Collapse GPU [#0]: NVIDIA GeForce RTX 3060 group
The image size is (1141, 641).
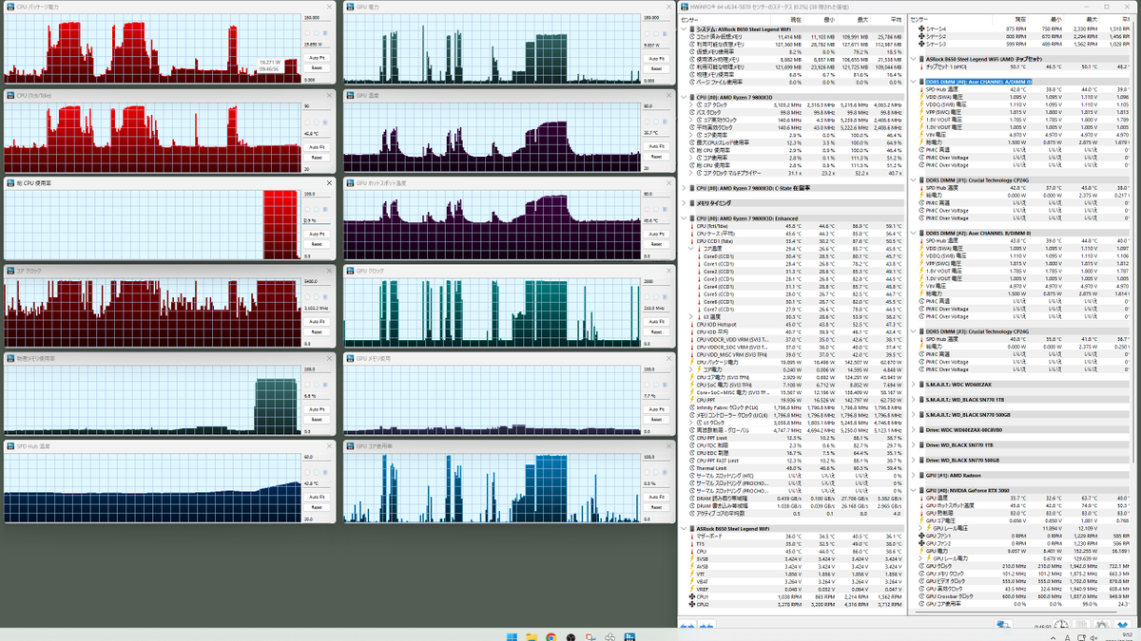(x=915, y=490)
